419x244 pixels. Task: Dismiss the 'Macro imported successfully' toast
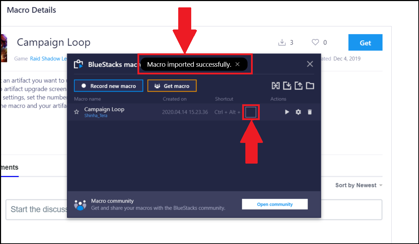tap(237, 64)
